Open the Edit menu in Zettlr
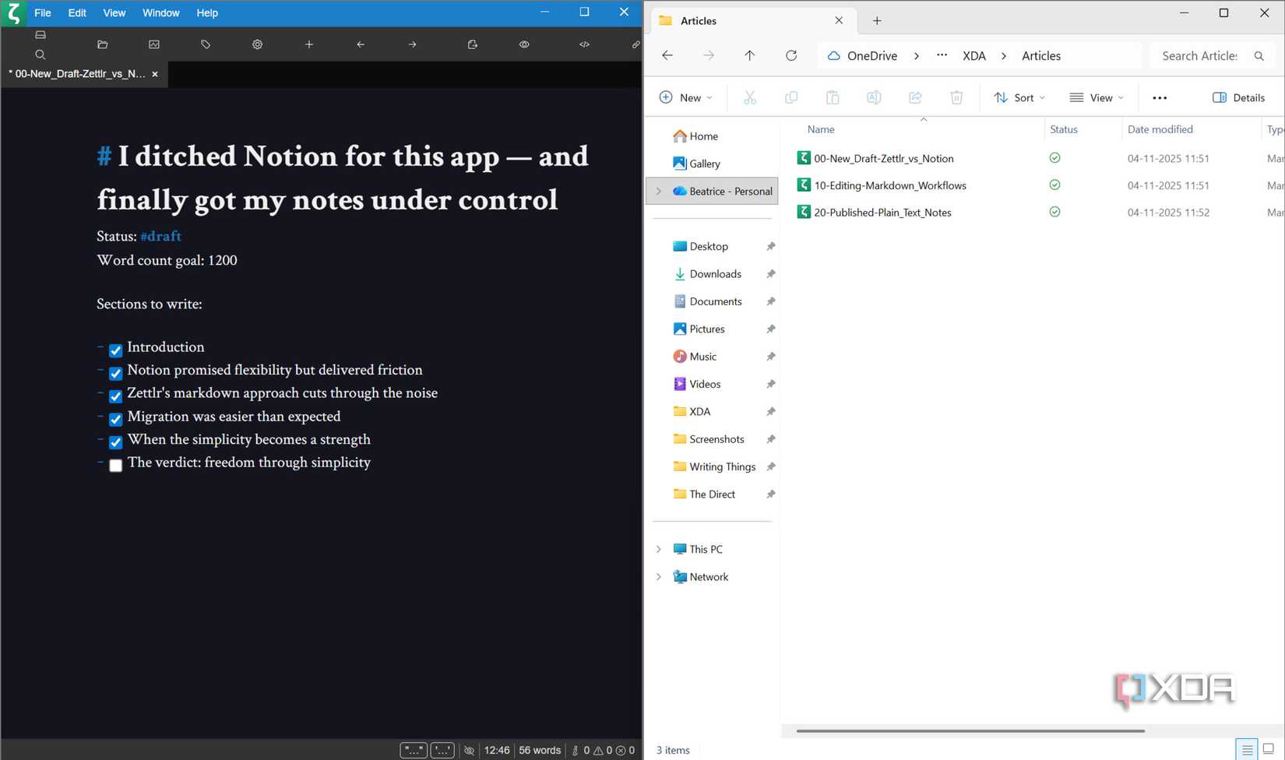 [x=77, y=12]
